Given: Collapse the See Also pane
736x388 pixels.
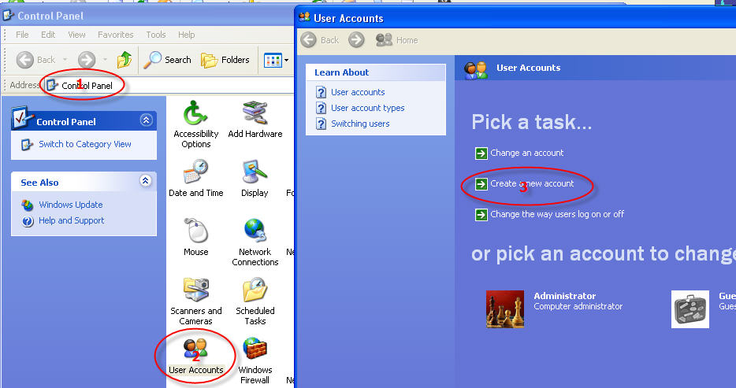Looking at the screenshot, I should pyautogui.click(x=146, y=181).
